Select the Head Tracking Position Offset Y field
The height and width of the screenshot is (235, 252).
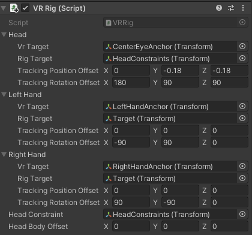tap(180, 71)
